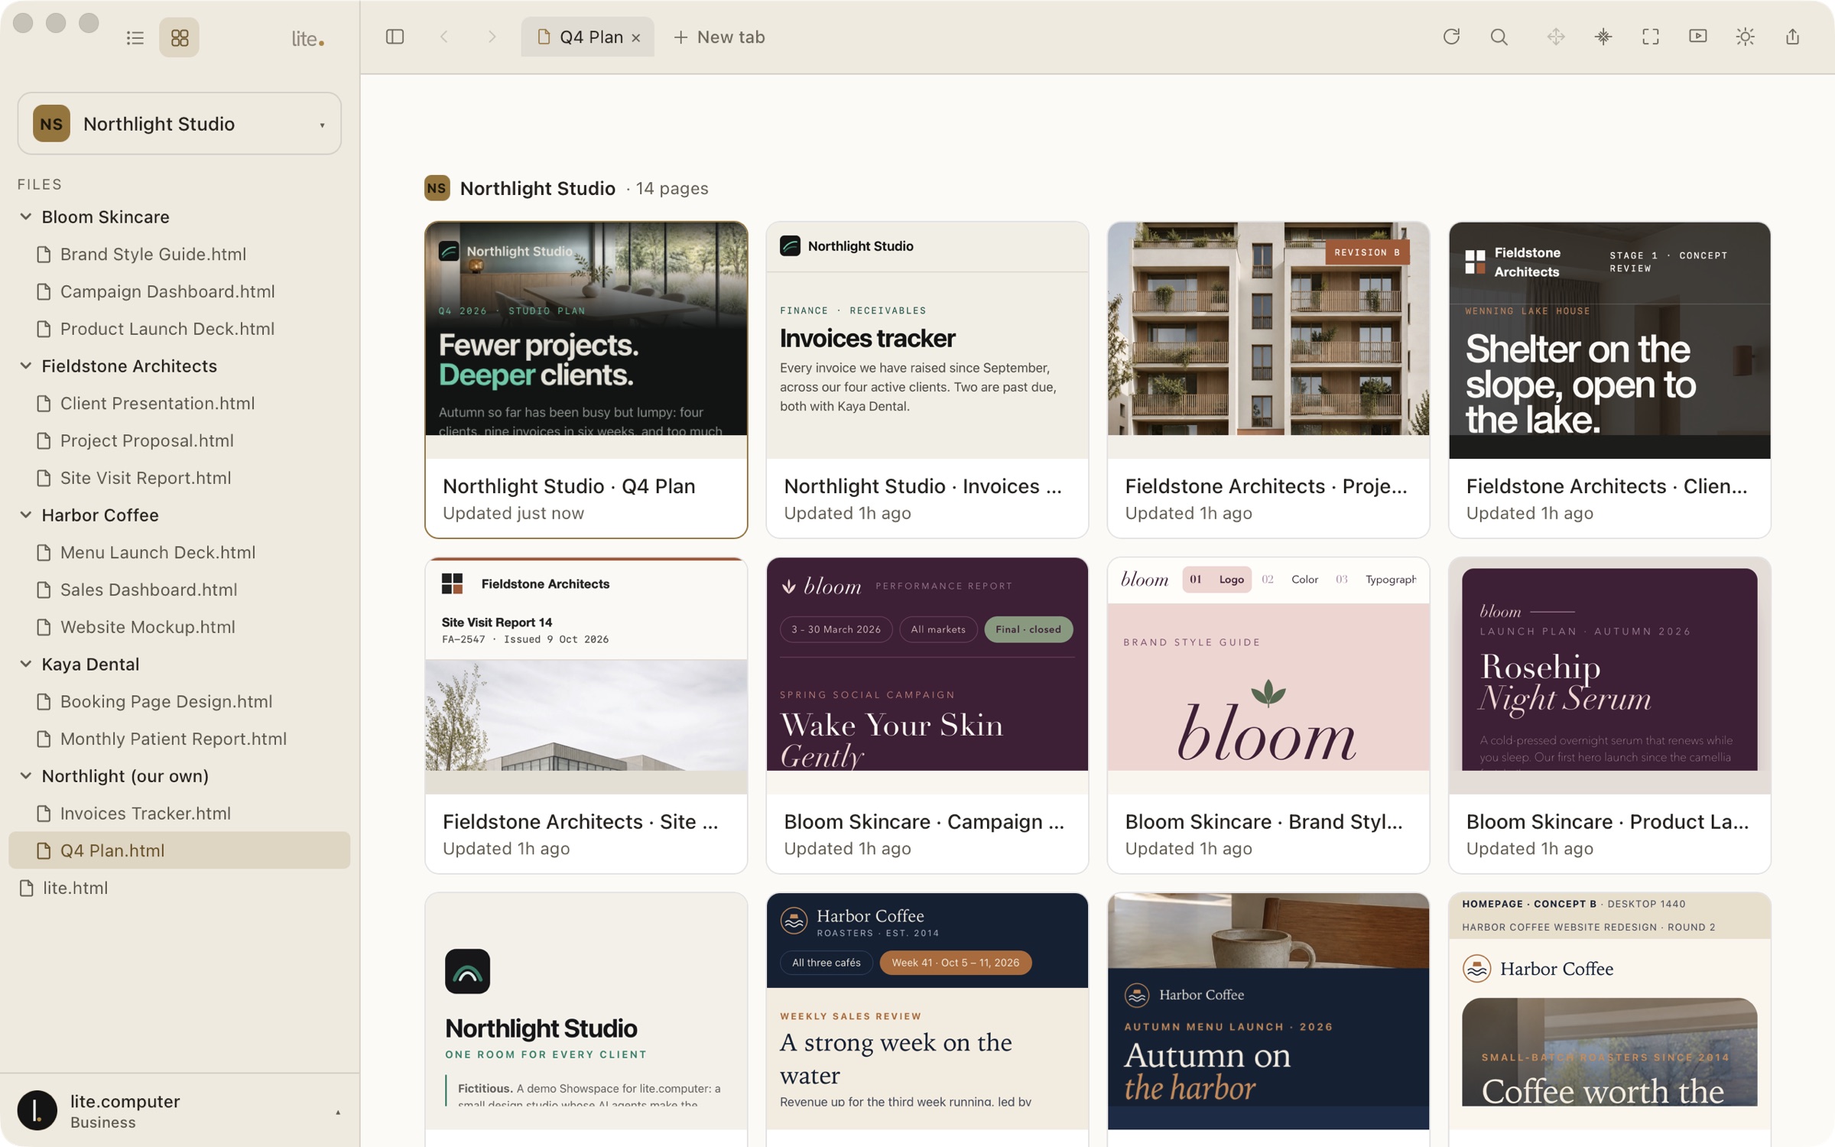Click the sparkle AI icon
Screen dimensions: 1835x1147
(1603, 37)
